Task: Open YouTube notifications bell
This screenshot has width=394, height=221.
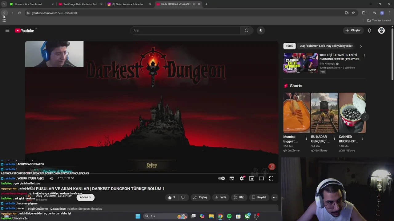Action: pos(370,30)
